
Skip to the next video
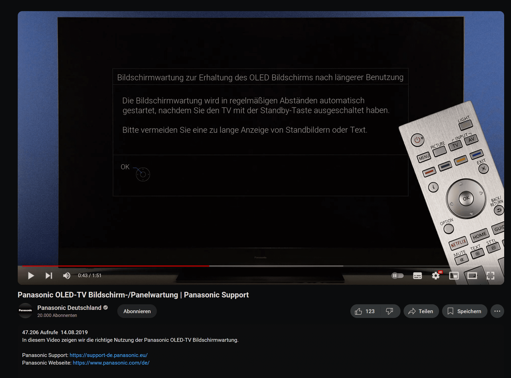click(x=49, y=276)
